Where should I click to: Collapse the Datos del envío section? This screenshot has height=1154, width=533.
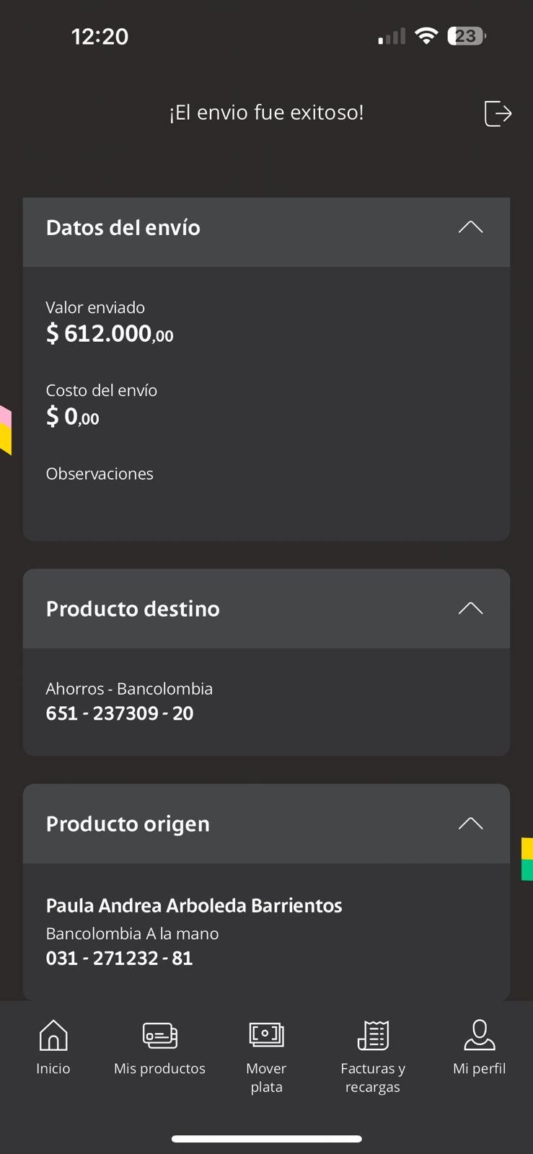(x=470, y=227)
